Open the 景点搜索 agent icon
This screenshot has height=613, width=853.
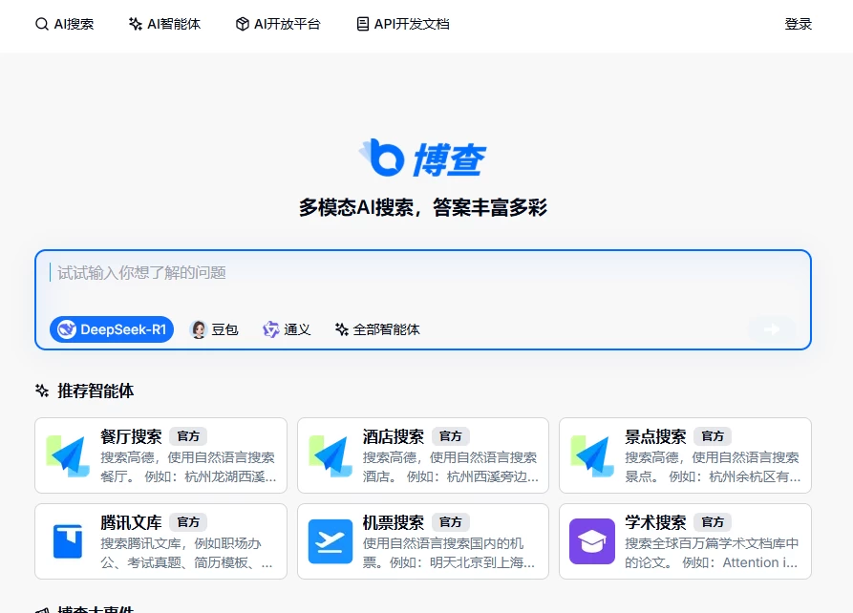592,455
